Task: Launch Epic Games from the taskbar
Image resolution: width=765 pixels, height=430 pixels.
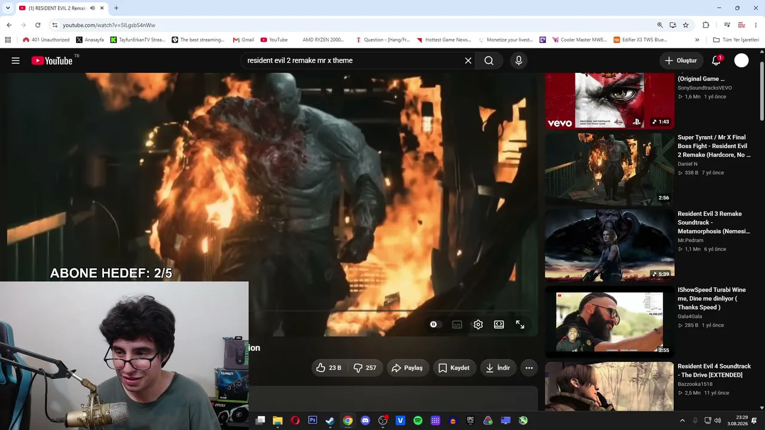Action: [470, 420]
